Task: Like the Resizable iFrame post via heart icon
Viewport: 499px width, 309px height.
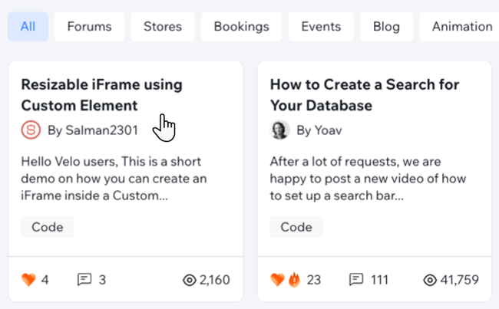Action: [x=28, y=280]
